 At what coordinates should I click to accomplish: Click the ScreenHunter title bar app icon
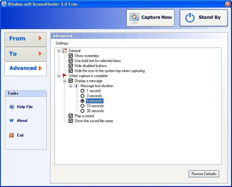[4, 4]
